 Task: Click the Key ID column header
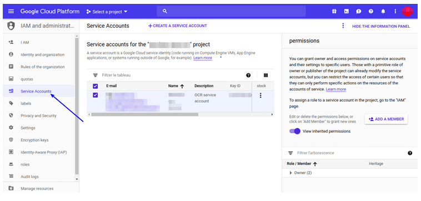235,86
